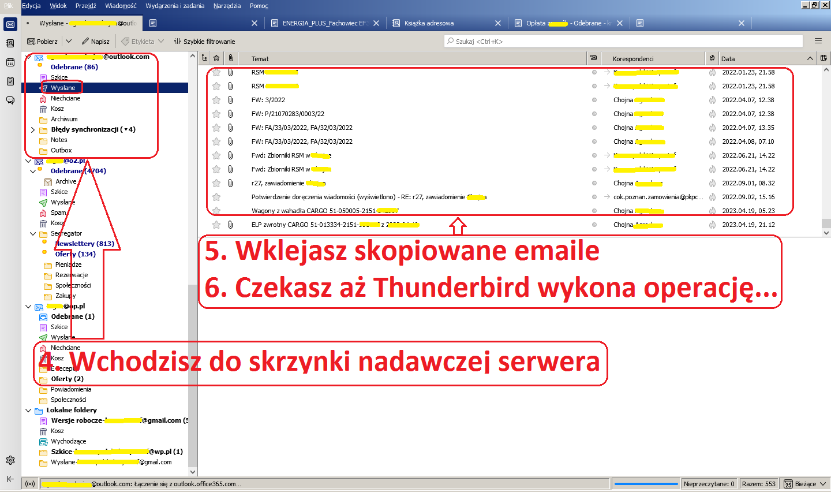Click the junk icon on the ELP zwrotny CARGO row

point(712,225)
